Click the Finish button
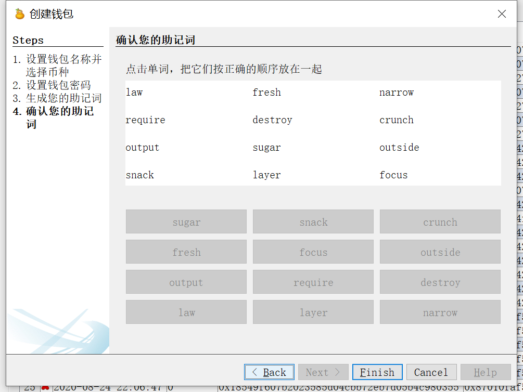The height and width of the screenshot is (392, 523). 377,372
